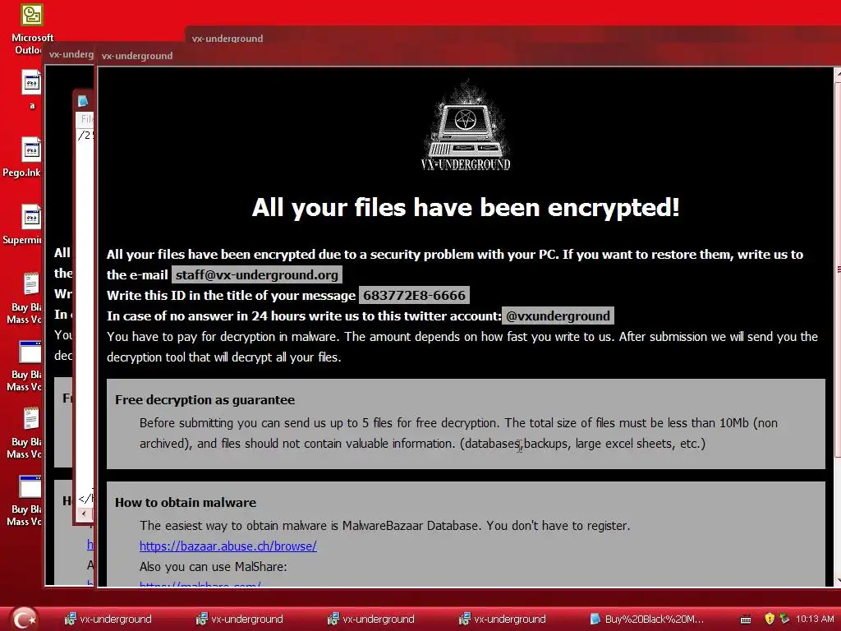The width and height of the screenshot is (841, 631).
Task: Click the VX-Underground computer logo image
Action: tap(466, 127)
